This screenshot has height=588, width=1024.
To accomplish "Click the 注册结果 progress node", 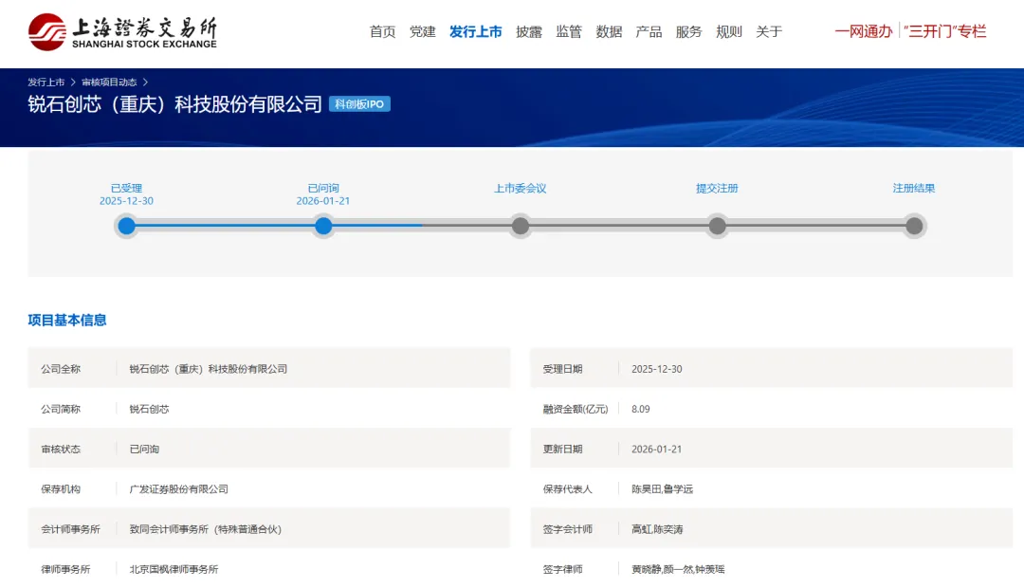I will pos(914,226).
